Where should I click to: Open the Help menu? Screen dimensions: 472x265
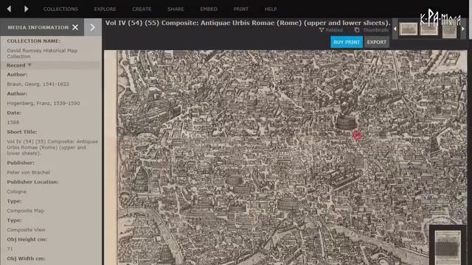tap(271, 9)
